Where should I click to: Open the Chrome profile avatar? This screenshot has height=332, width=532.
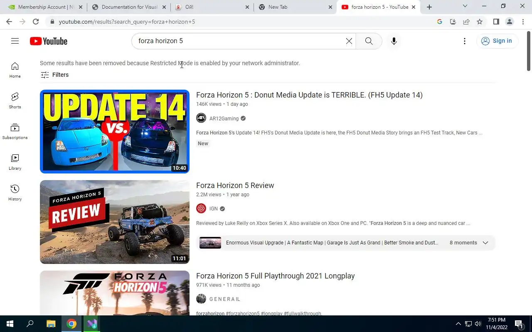point(509,22)
